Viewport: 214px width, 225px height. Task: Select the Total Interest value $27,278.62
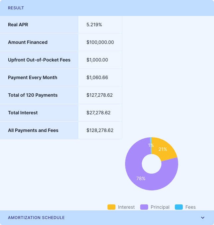99,113
